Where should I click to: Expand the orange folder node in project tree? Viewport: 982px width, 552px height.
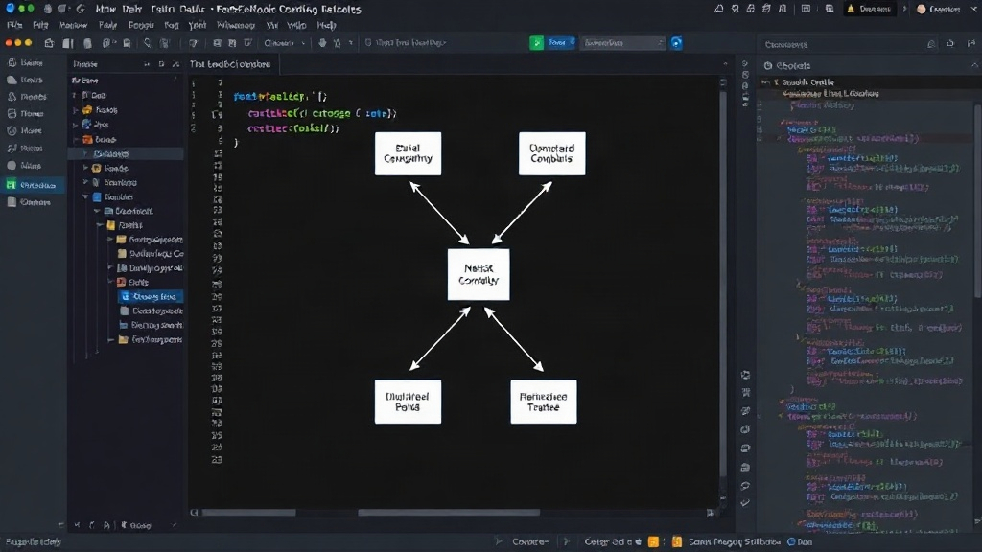[75, 109]
